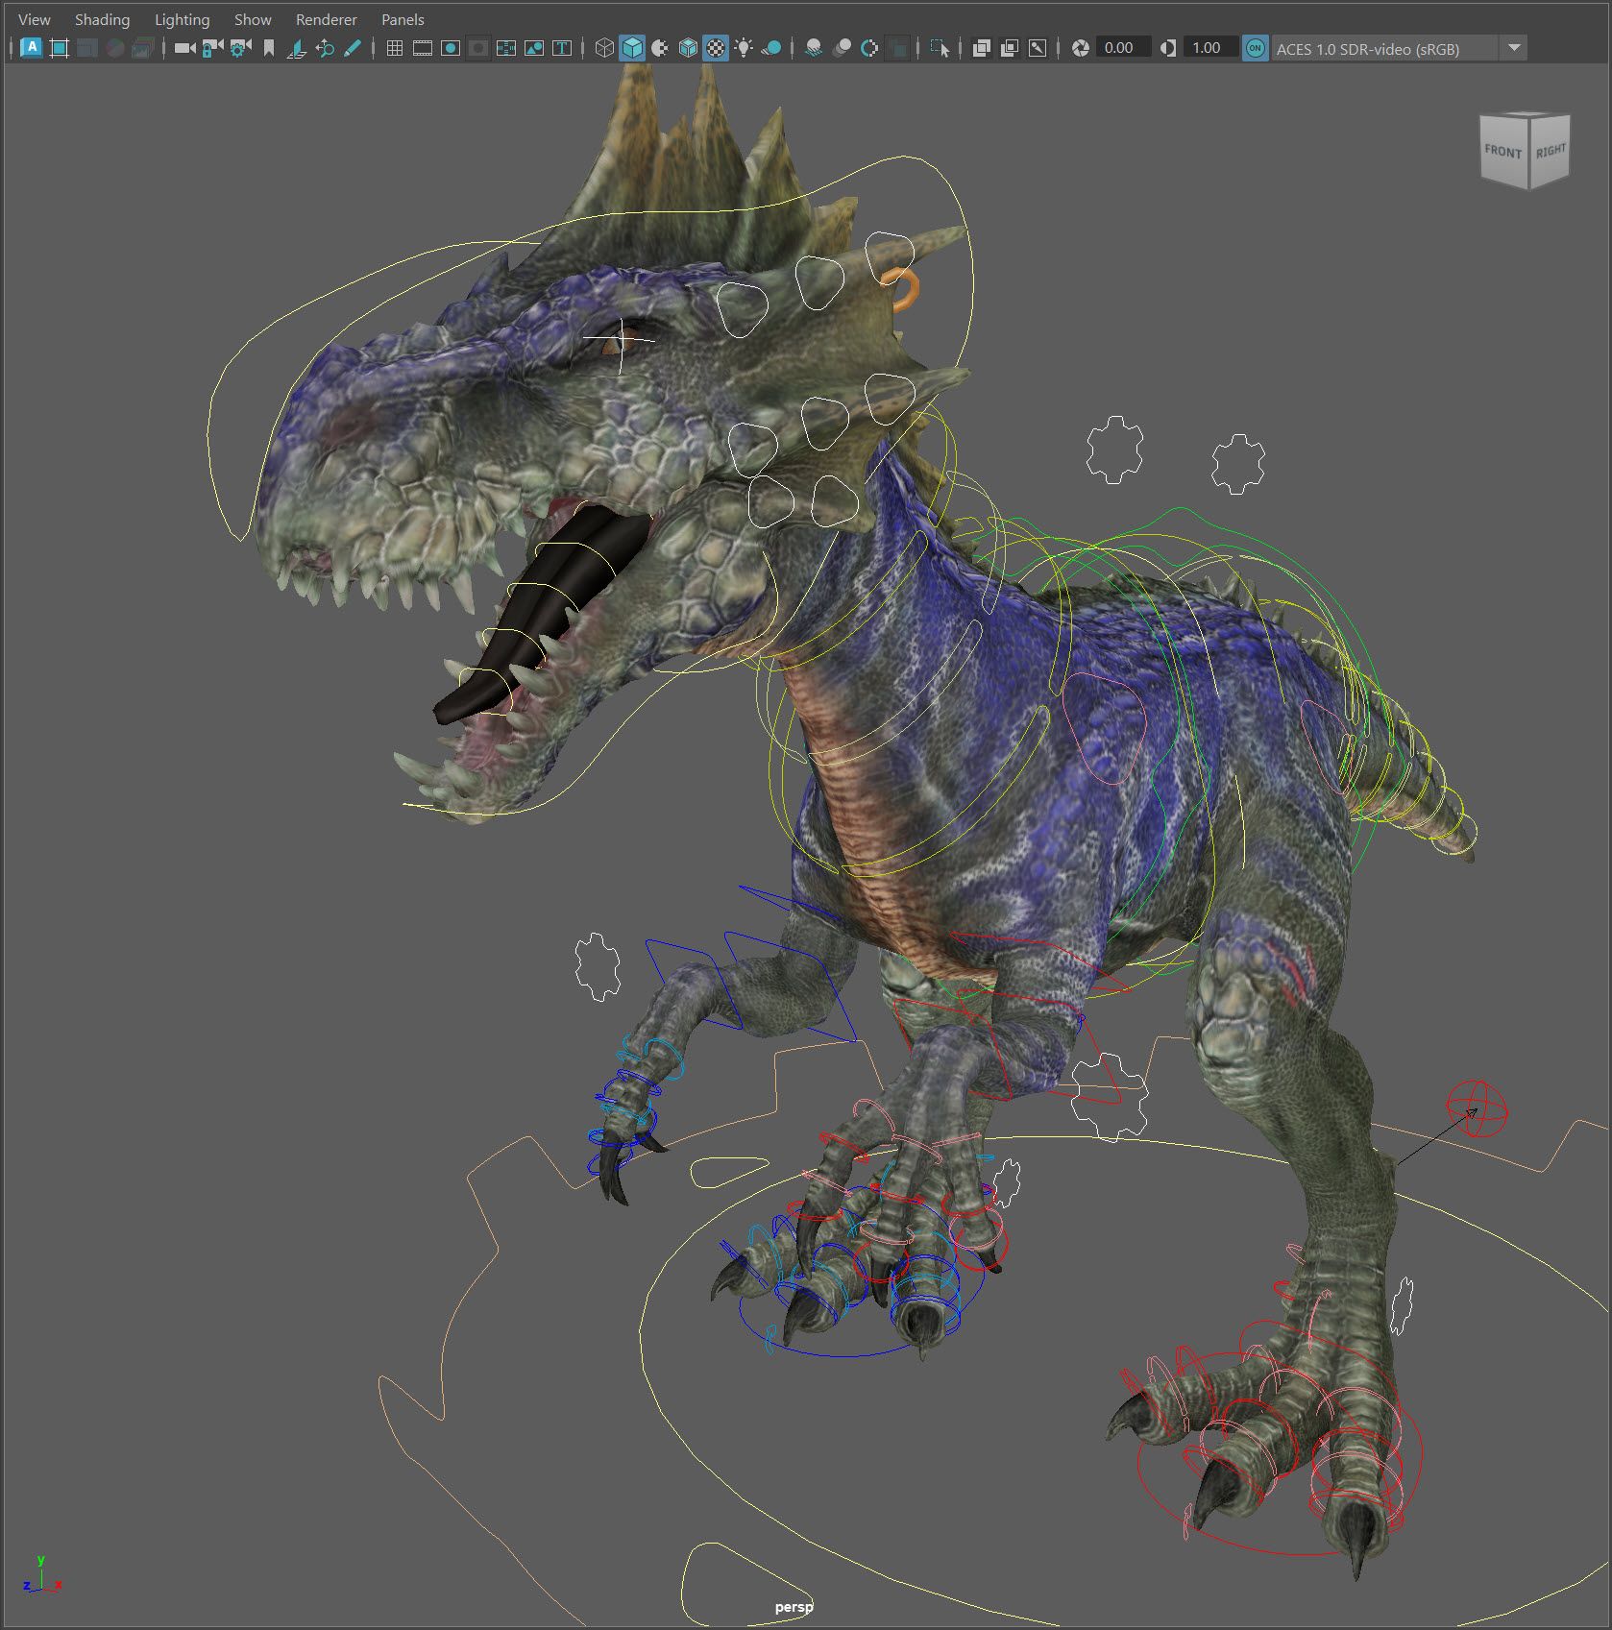This screenshot has width=1612, height=1630.
Task: Toggle the viewport Grid display
Action: tap(394, 47)
